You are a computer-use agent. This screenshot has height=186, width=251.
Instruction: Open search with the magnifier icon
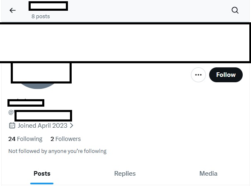(x=235, y=10)
